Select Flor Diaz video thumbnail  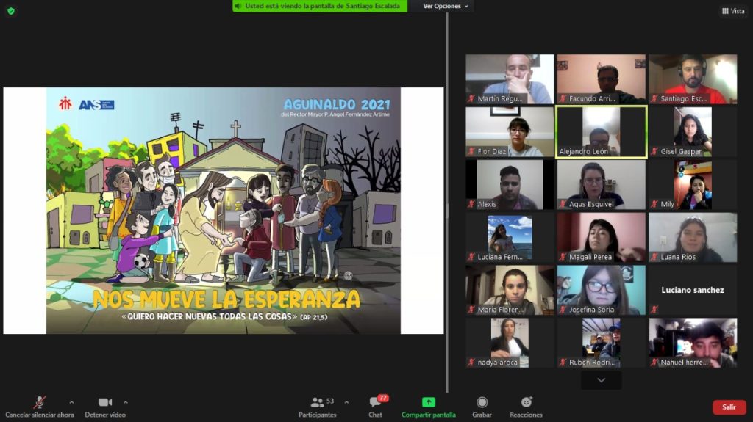click(510, 132)
